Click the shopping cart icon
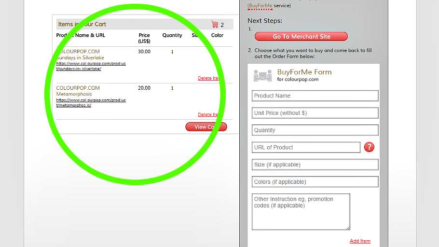Screen dimensions: 439x247 tap(215, 25)
